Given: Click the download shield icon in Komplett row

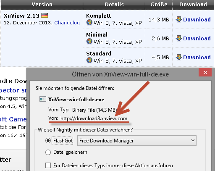Looking at the screenshot, I should pyautogui.click(x=179, y=19).
